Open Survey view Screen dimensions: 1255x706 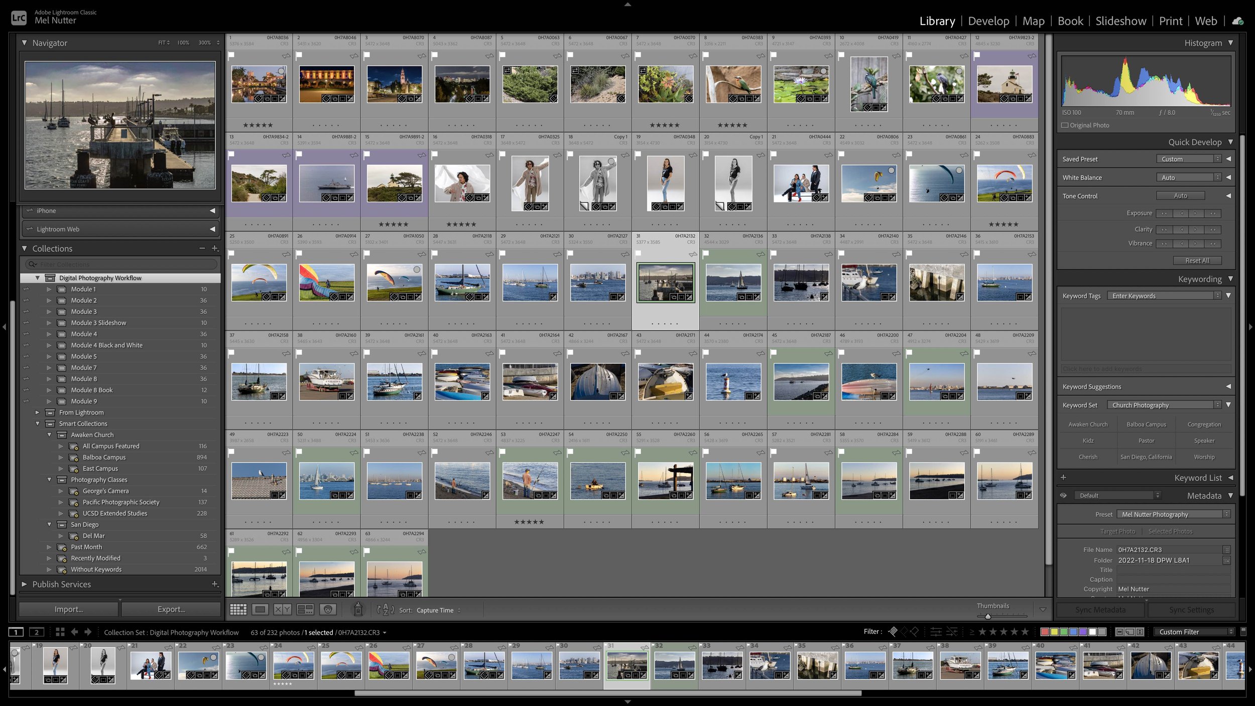[x=305, y=610]
